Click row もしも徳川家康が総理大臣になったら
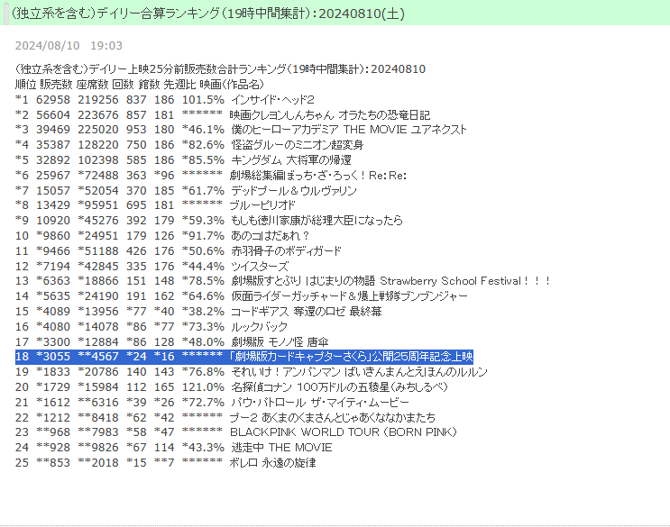This screenshot has height=527, width=670. click(x=209, y=220)
